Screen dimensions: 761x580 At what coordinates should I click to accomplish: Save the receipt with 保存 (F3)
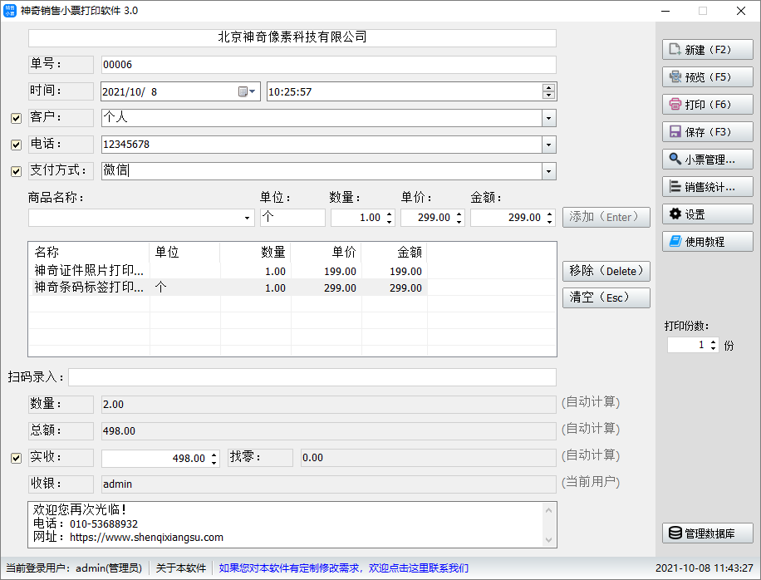tap(707, 132)
